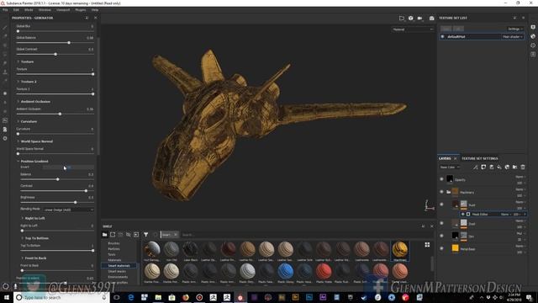Toggle the viewport perspective camera icon

point(402,19)
